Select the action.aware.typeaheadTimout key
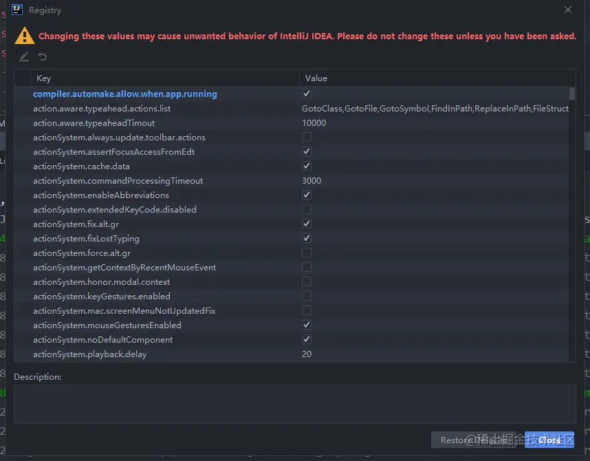The width and height of the screenshot is (590, 461). point(94,122)
